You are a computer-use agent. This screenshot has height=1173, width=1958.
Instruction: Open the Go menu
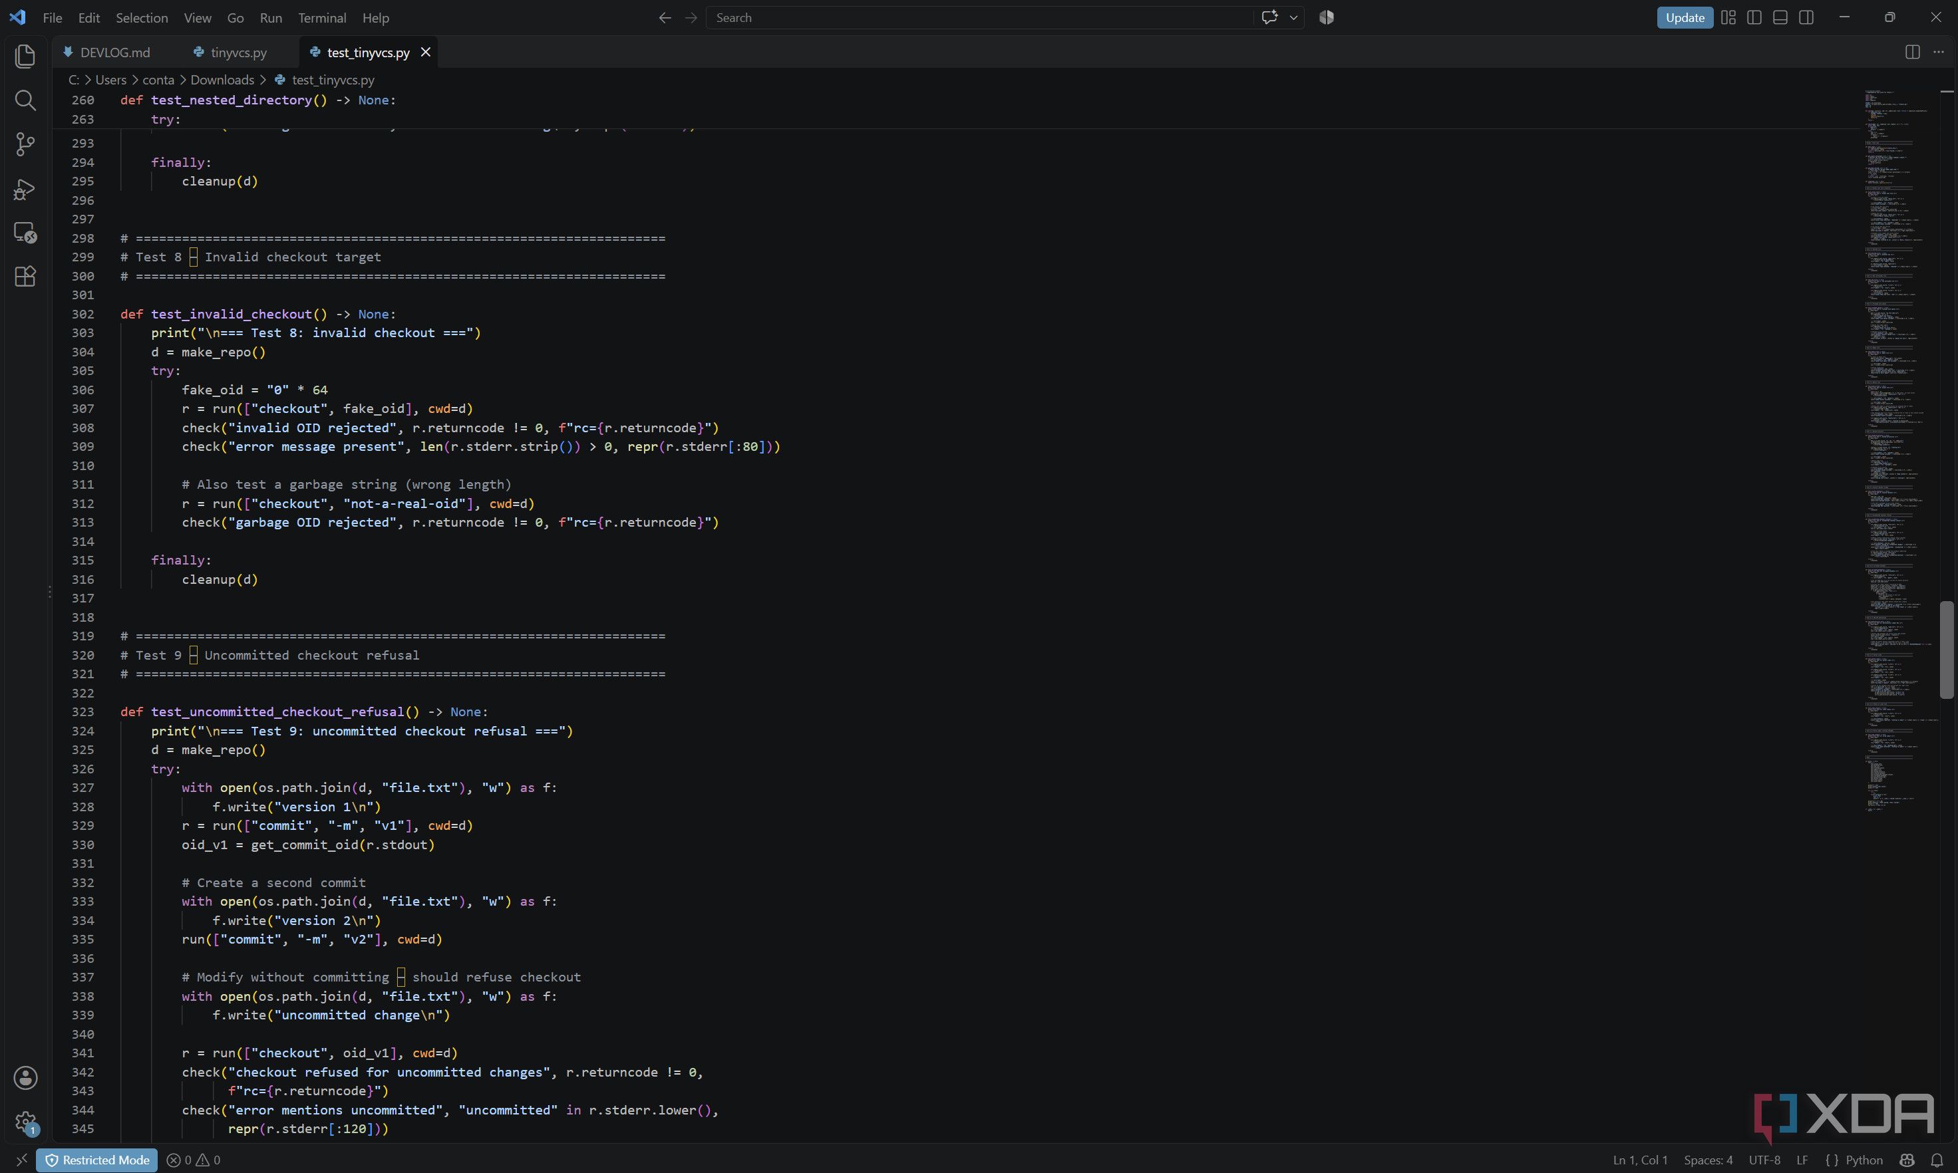pyautogui.click(x=236, y=17)
